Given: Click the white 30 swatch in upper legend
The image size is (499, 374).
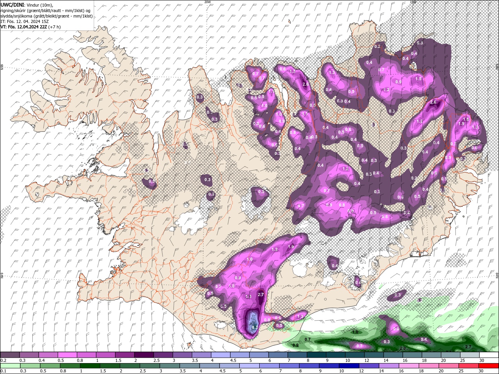Looking at the screenshot, I should click(489, 355).
